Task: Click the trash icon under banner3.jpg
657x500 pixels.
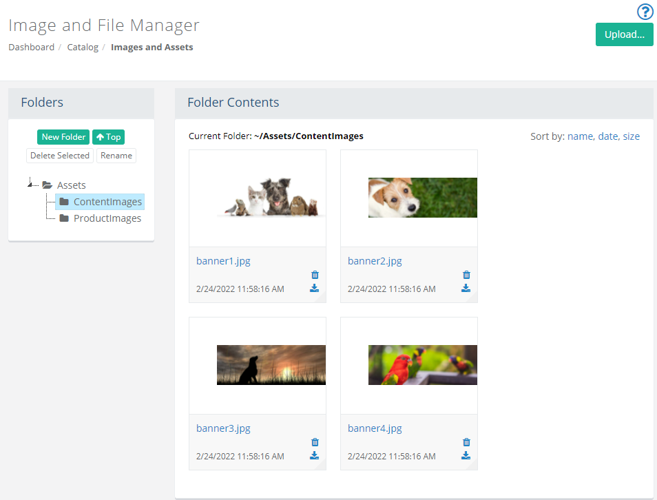Action: tap(315, 442)
